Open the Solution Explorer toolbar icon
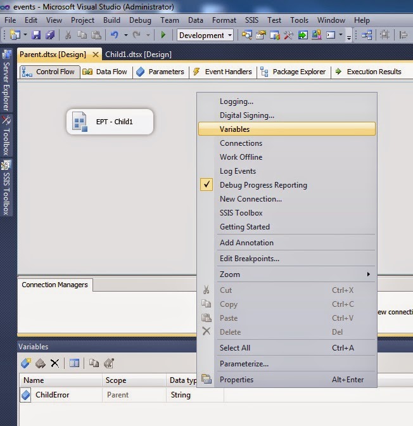The image size is (413, 426). (247, 35)
